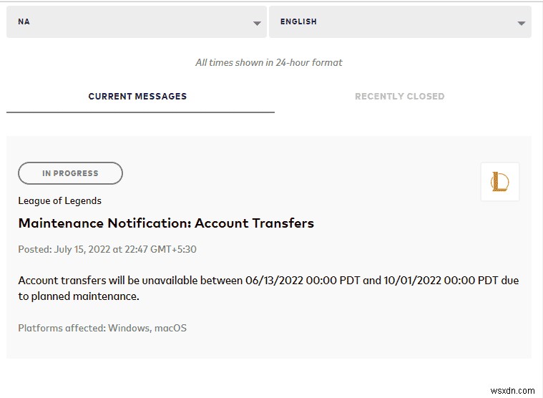Viewport: 543px width, 398px height.
Task: Click the NA dropdown arrow
Action: point(257,23)
